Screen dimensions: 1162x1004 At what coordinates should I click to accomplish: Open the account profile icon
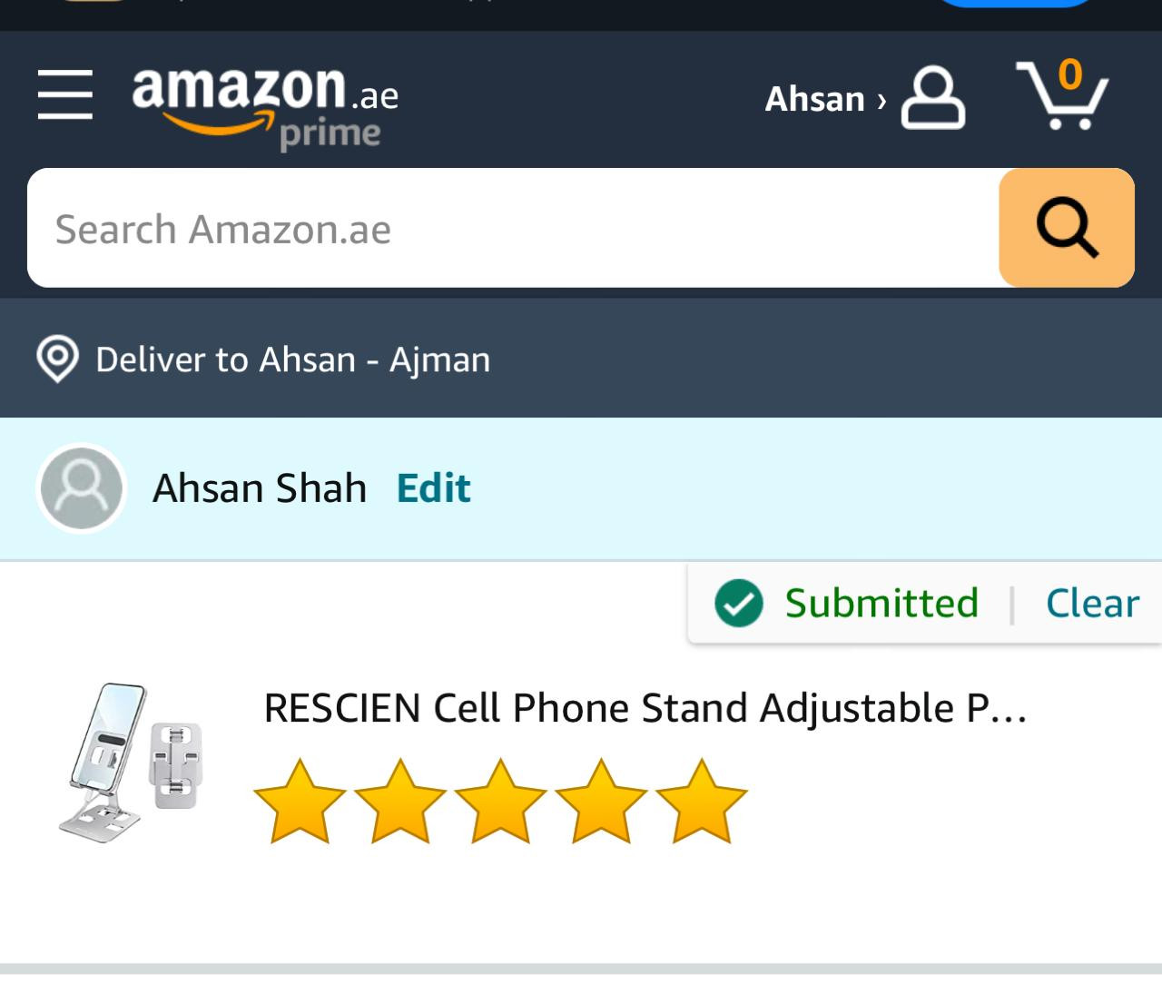932,97
